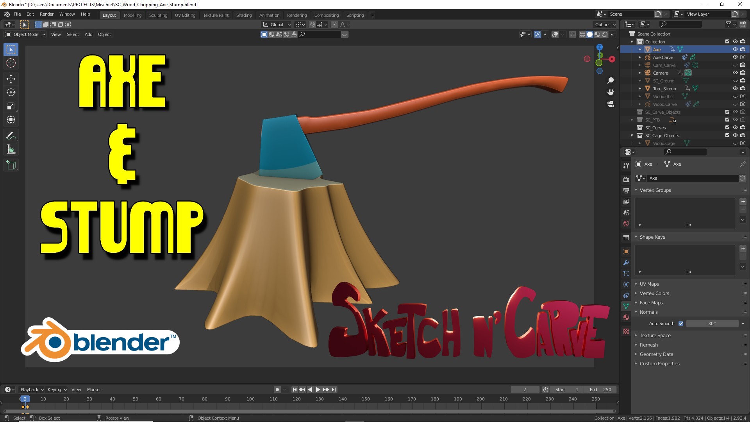
Task: Add a new vertex group with the plus button
Action: coord(743,202)
